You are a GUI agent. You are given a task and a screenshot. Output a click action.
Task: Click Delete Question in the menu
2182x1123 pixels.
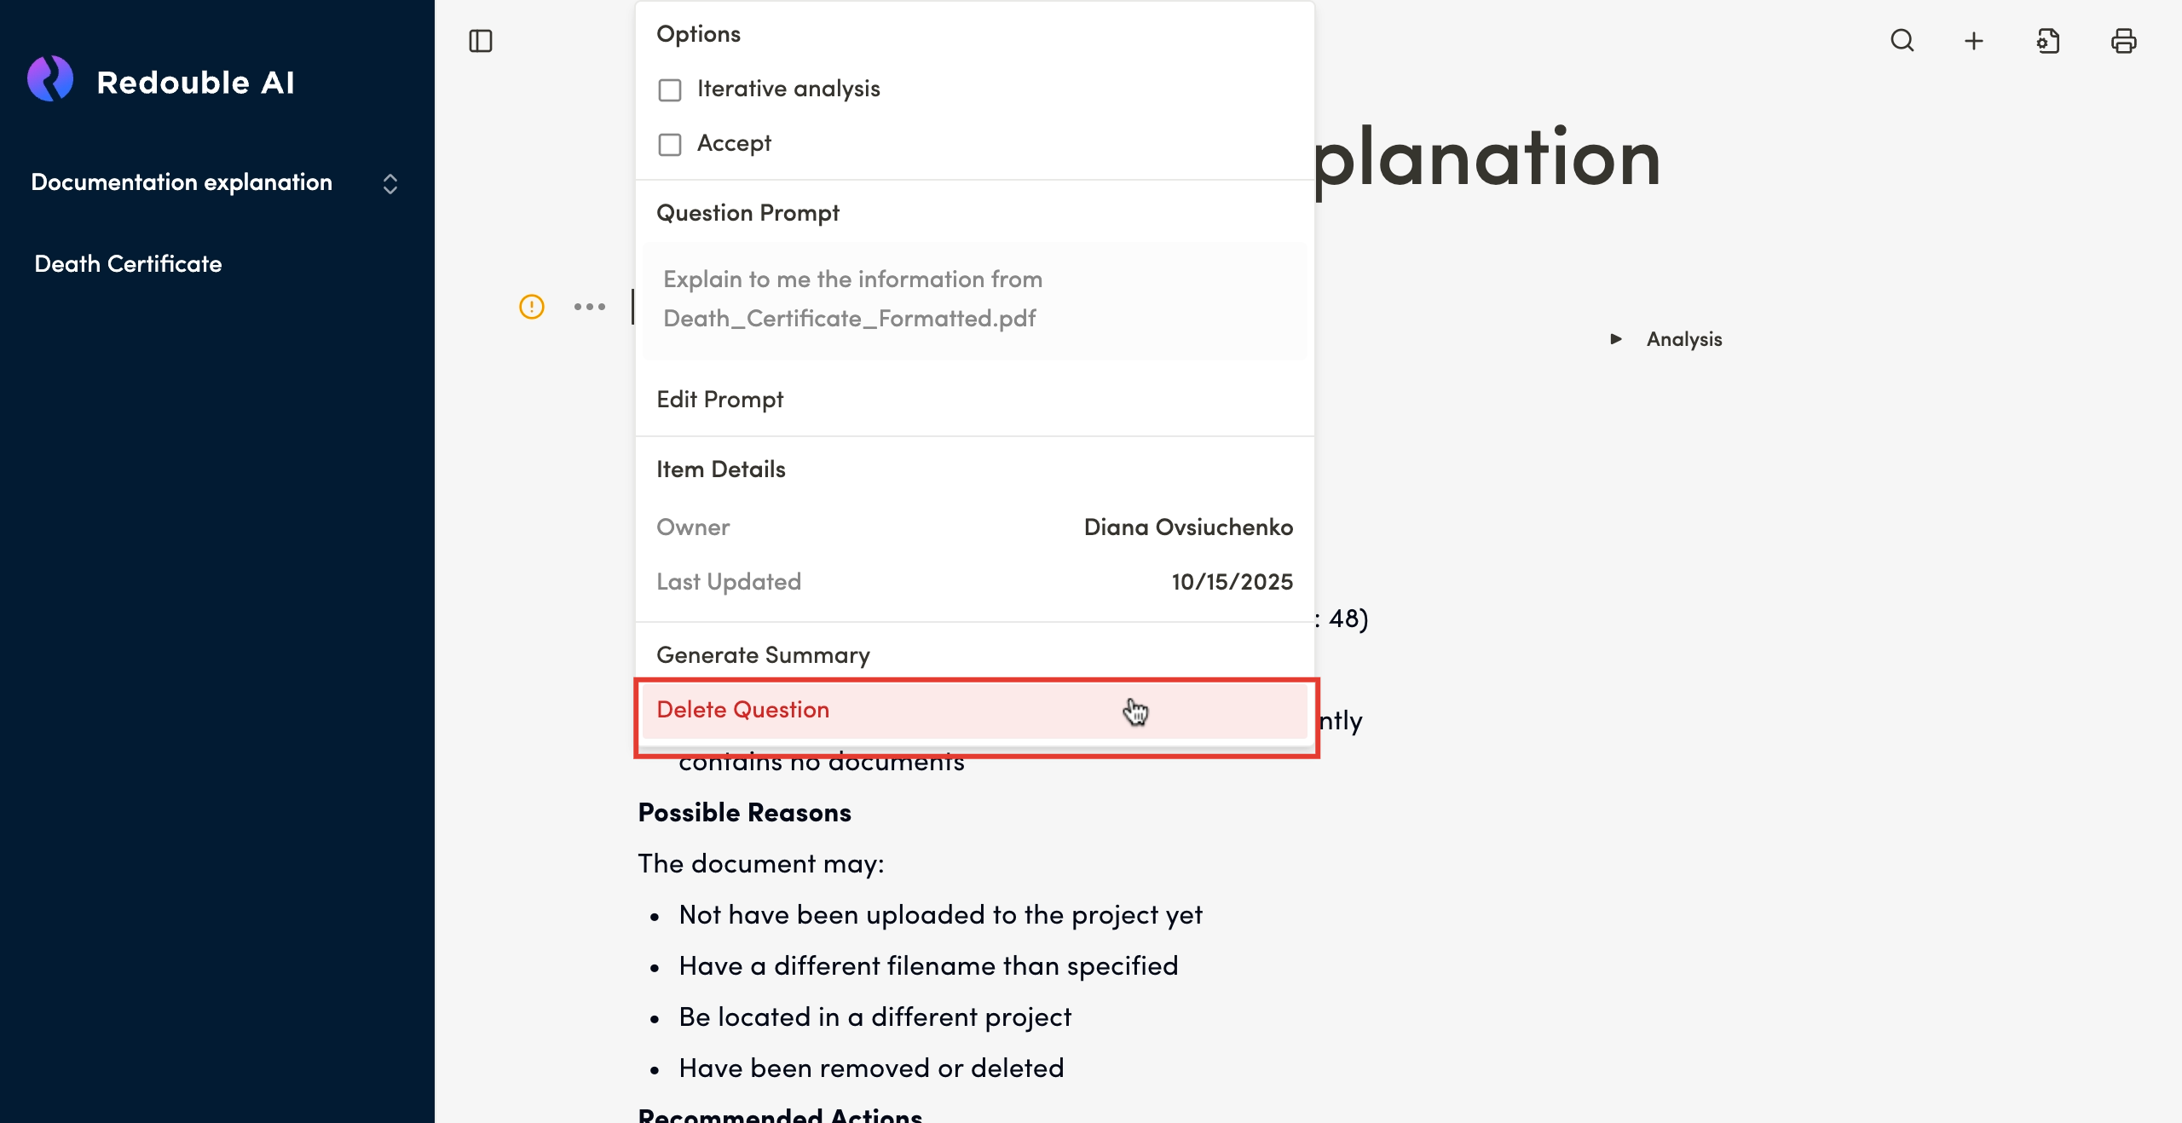[743, 710]
